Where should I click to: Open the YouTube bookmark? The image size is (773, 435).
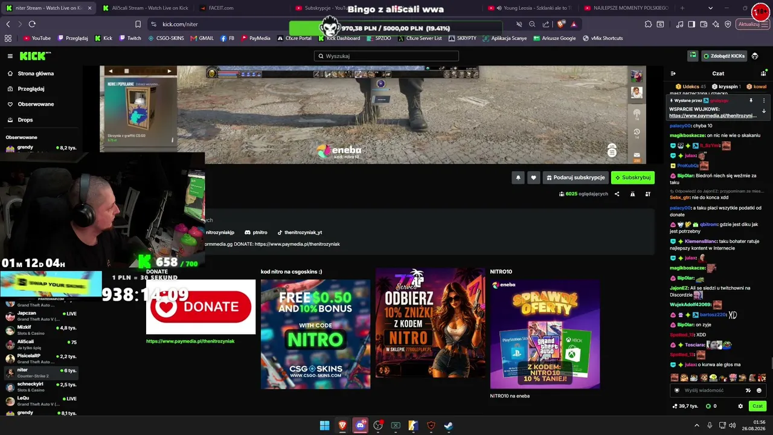[37, 38]
